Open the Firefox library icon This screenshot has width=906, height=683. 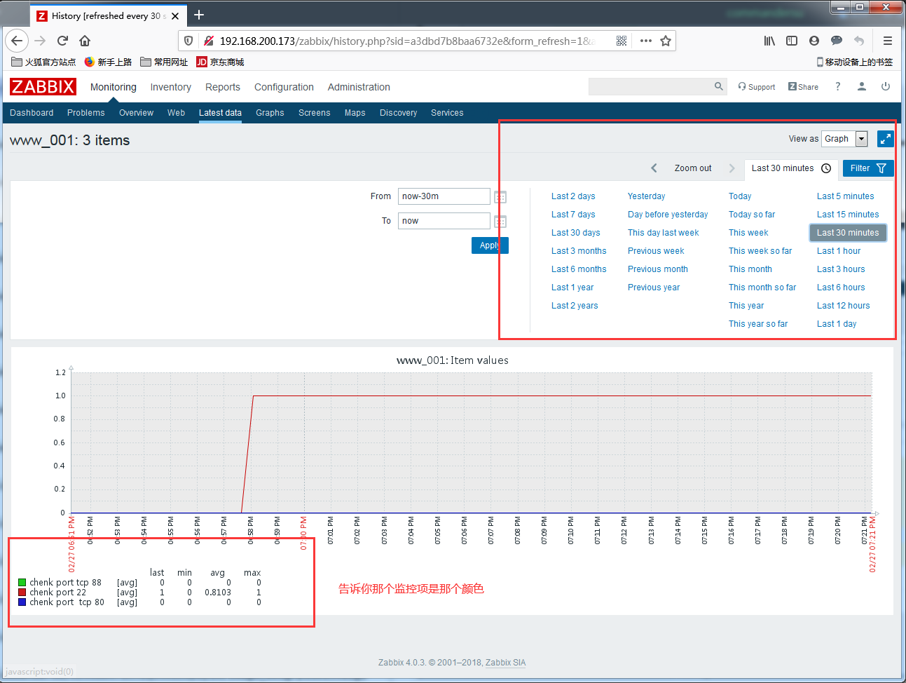point(769,41)
